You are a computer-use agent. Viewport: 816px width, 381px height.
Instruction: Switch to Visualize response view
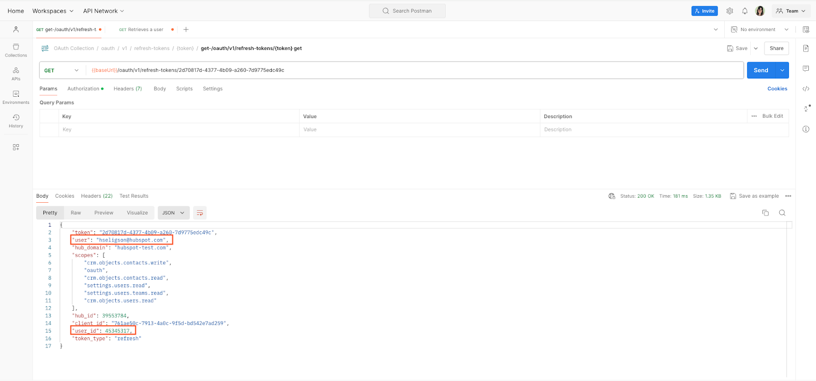(137, 213)
